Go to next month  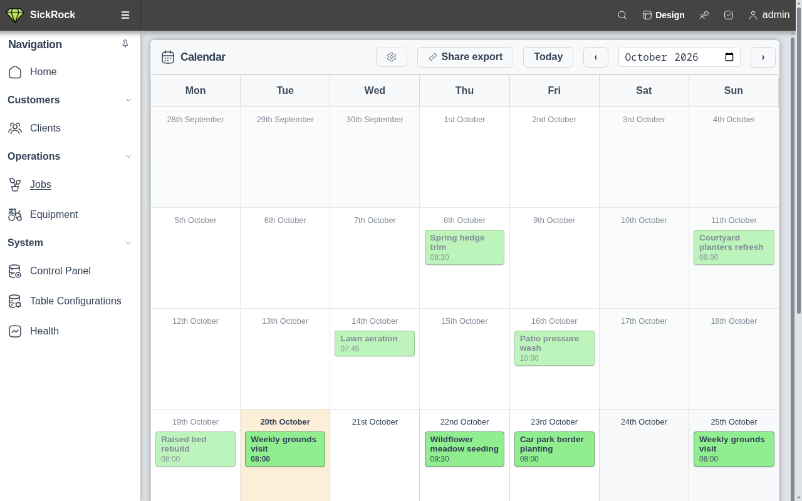[x=763, y=57]
